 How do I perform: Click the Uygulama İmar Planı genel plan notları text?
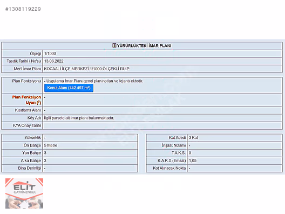click(94, 81)
